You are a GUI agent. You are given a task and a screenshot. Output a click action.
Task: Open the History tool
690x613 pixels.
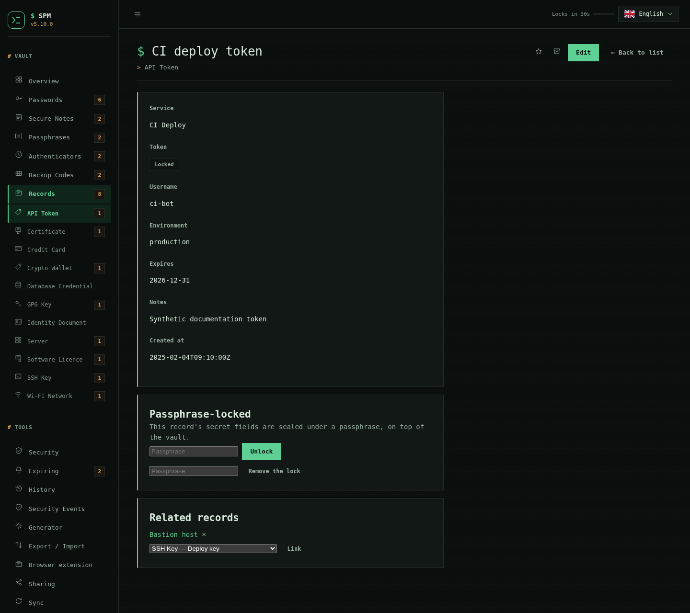(59, 490)
